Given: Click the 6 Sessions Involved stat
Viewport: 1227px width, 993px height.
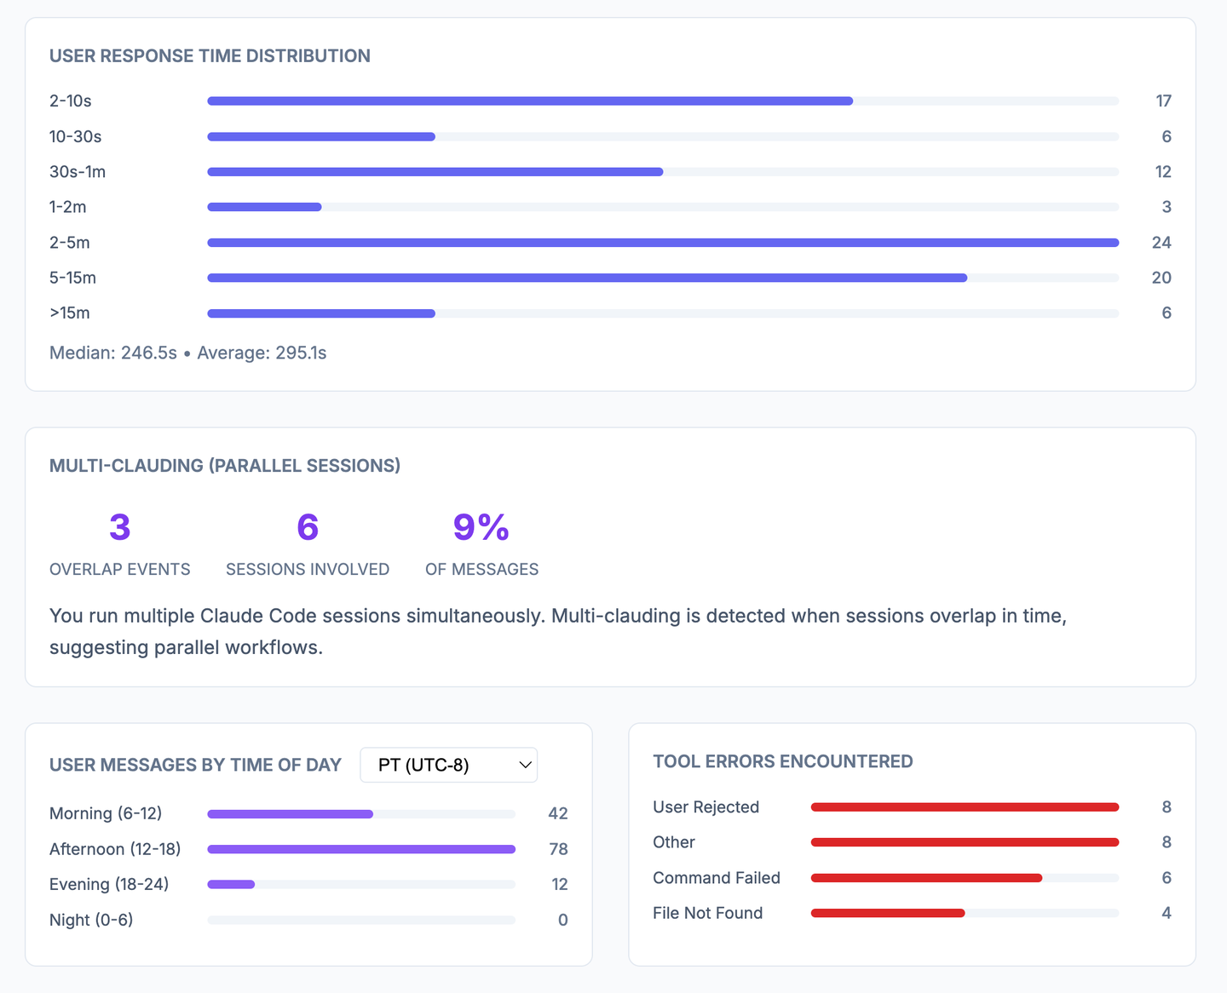Looking at the screenshot, I should (x=308, y=543).
